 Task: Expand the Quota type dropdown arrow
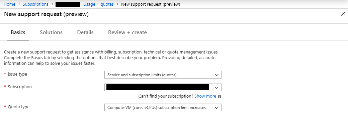216,108
